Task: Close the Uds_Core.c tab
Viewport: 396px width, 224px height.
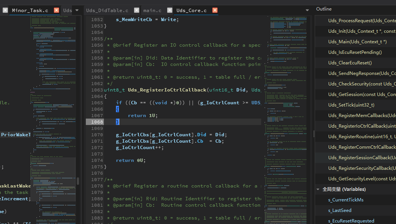Action: click(215, 11)
